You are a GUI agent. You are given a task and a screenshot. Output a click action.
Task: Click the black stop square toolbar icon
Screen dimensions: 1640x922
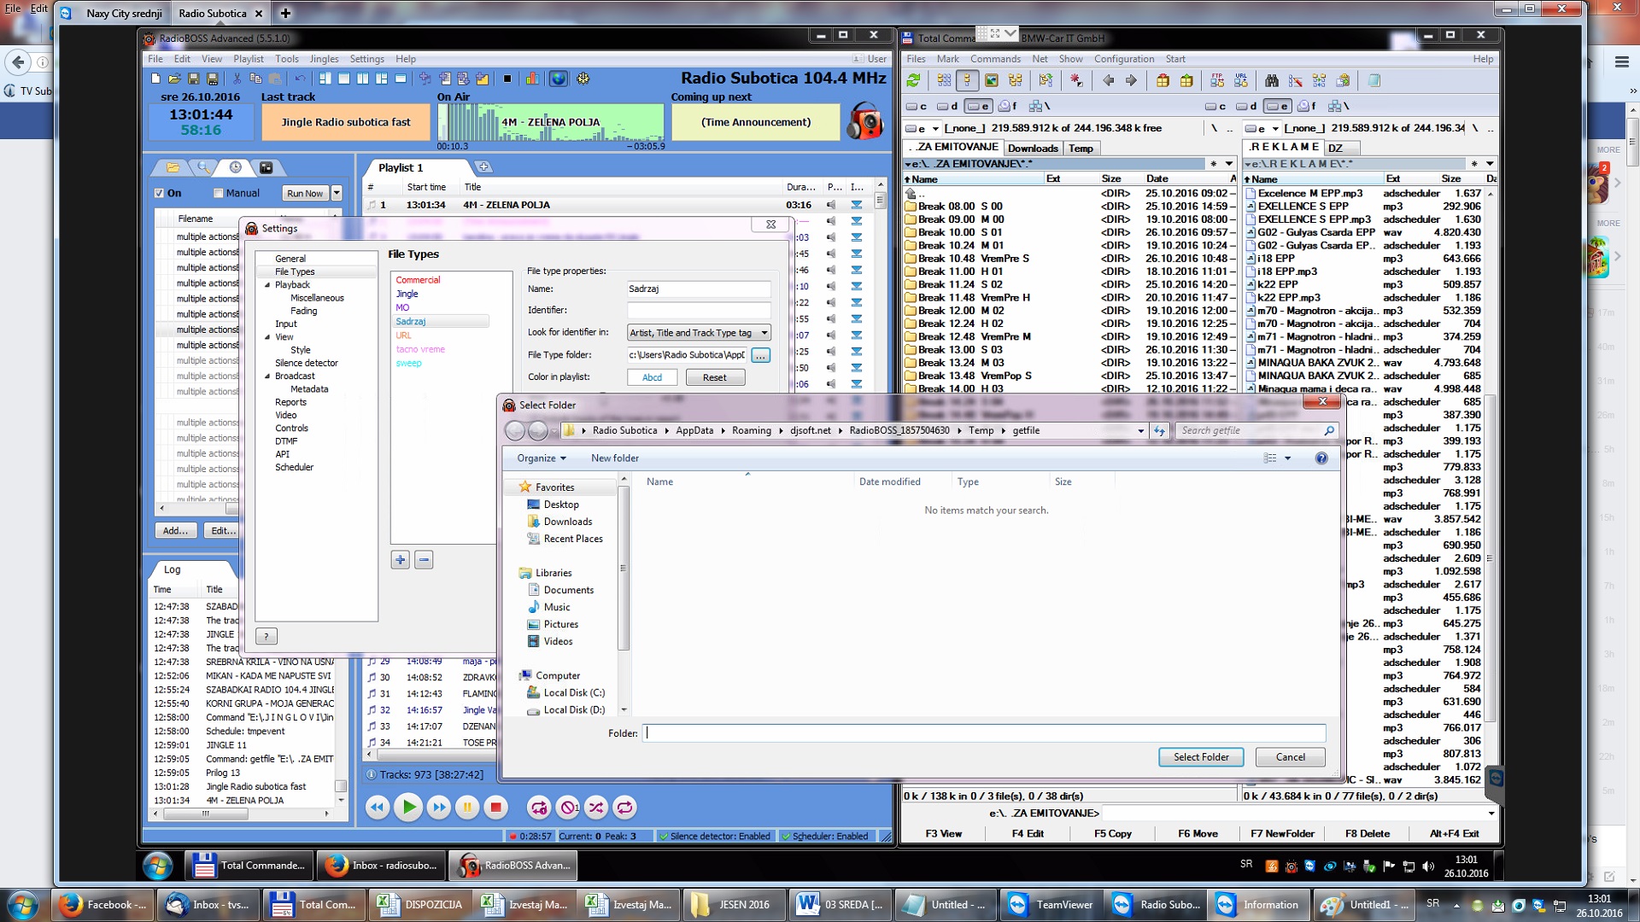(x=507, y=79)
